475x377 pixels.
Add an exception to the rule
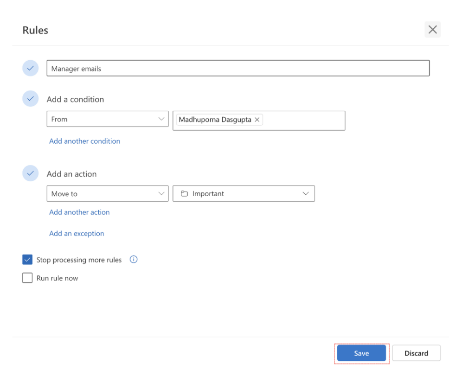(x=77, y=233)
